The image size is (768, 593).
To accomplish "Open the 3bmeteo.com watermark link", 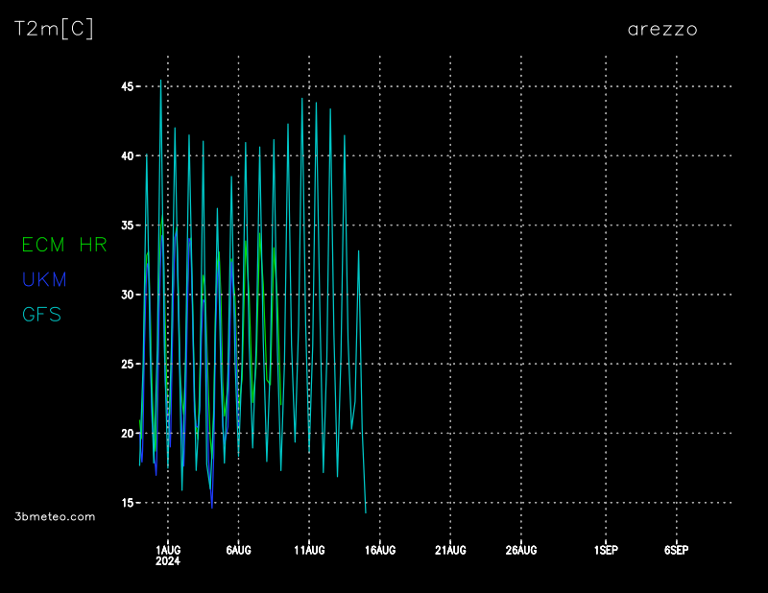I will pos(56,516).
